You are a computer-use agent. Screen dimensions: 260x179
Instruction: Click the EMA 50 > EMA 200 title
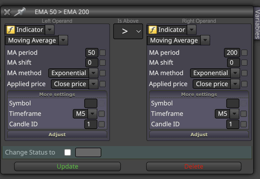(x=62, y=12)
